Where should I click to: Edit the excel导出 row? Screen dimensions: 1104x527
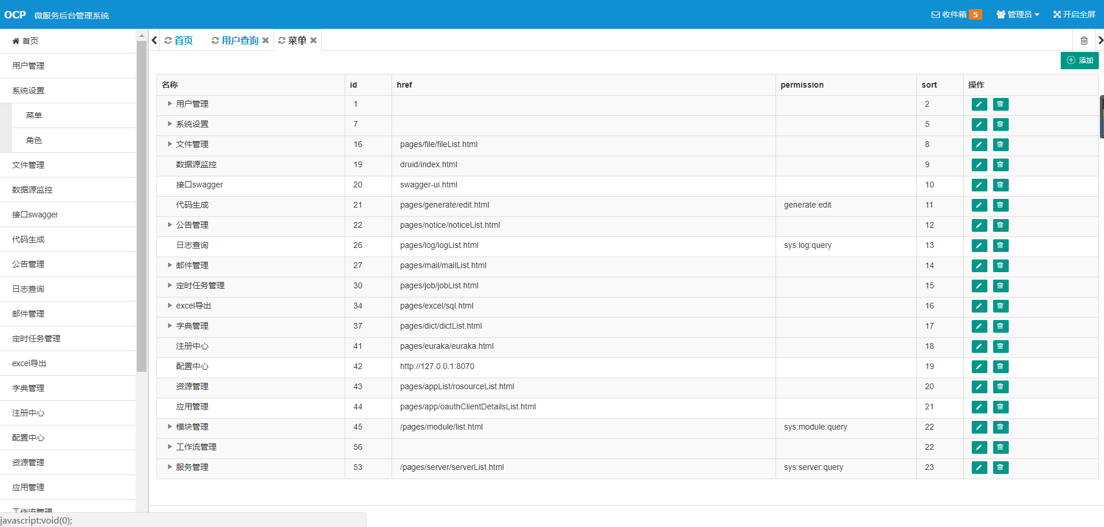(979, 306)
